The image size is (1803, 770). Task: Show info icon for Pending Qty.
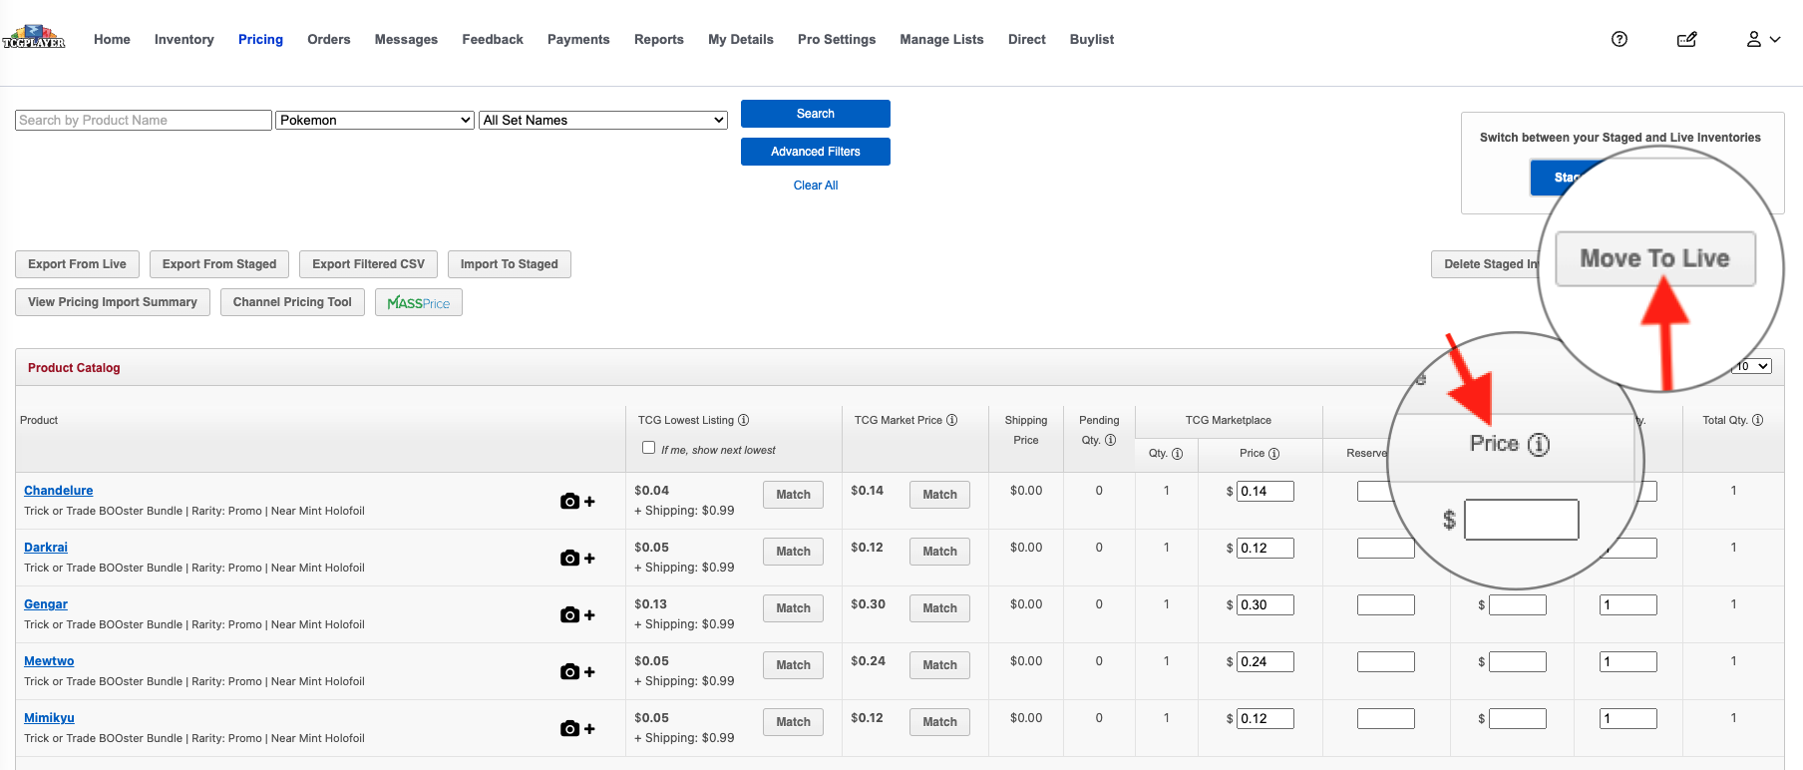(x=1111, y=440)
